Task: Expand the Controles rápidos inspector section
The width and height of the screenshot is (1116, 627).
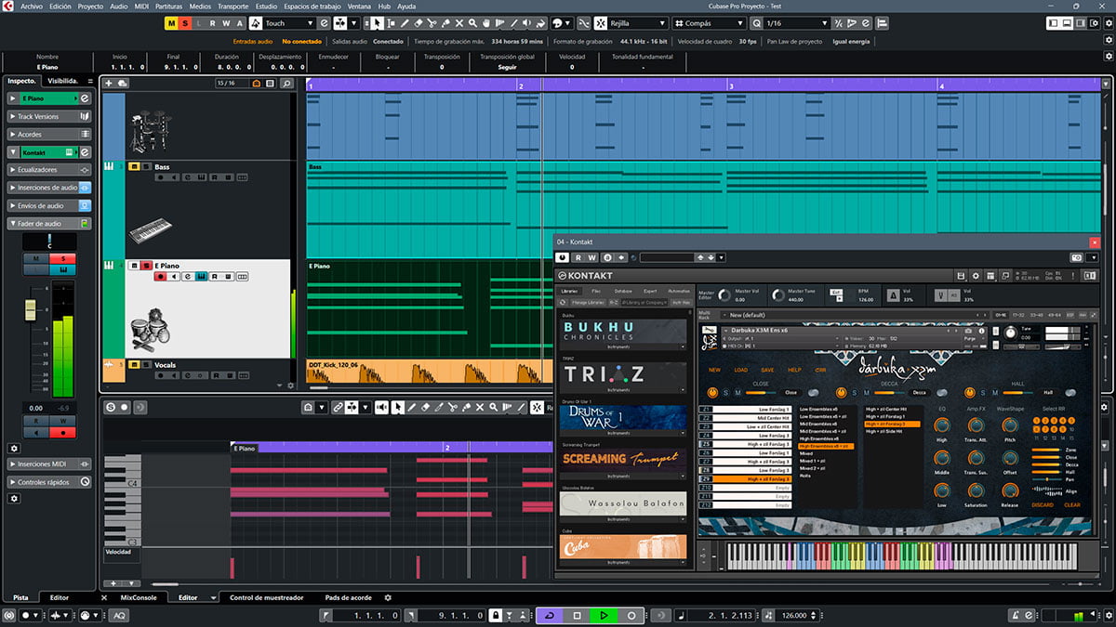Action: point(50,482)
